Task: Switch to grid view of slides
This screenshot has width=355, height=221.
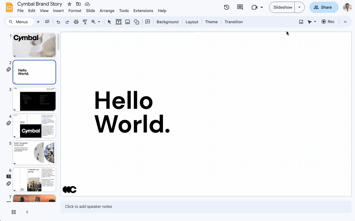Action: point(14,212)
